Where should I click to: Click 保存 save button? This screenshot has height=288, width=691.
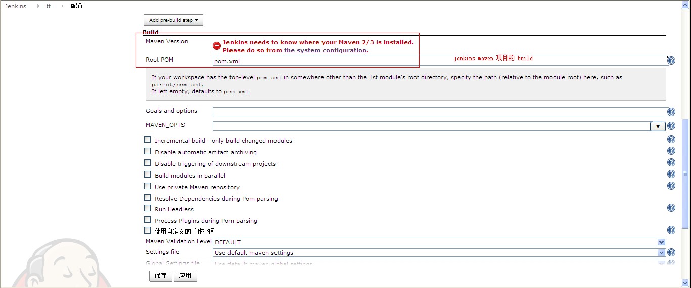click(x=161, y=276)
